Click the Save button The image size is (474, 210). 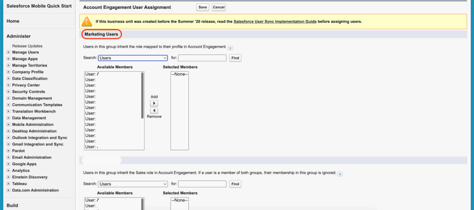203,7
